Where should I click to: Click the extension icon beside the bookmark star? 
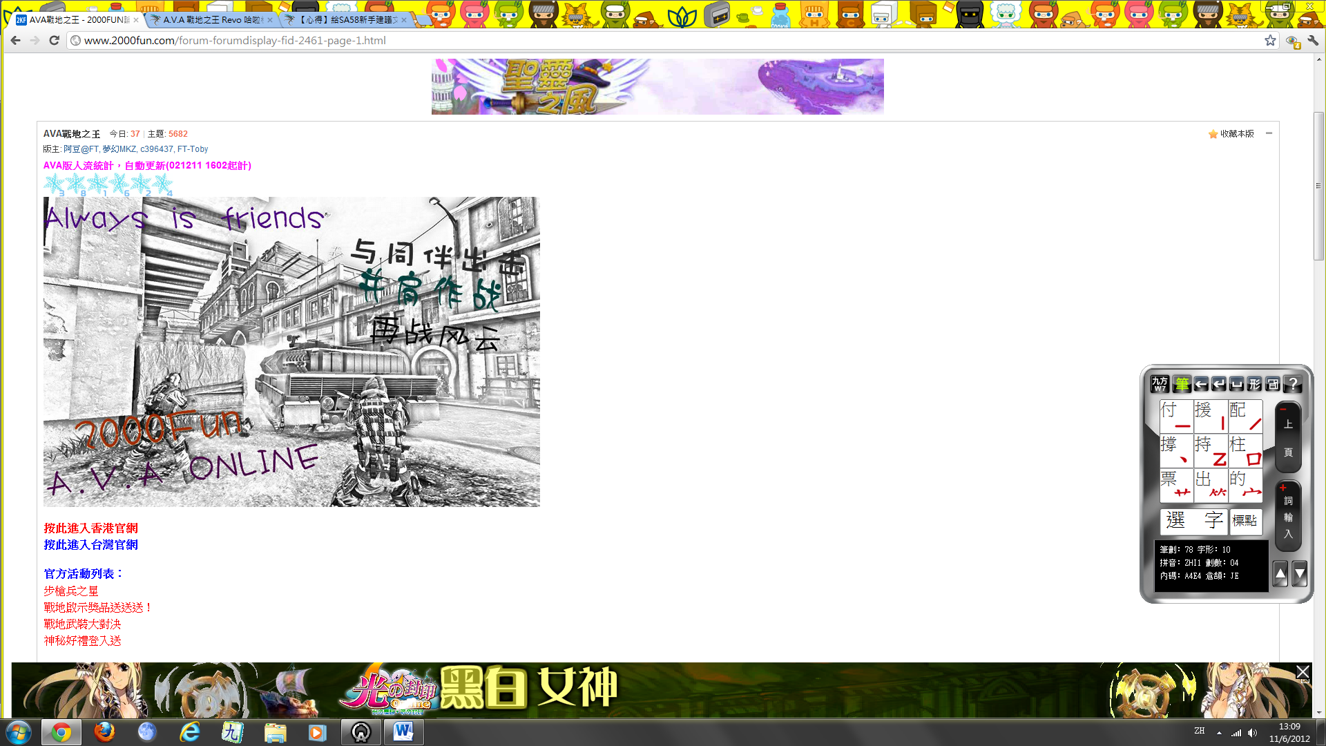coord(1292,41)
